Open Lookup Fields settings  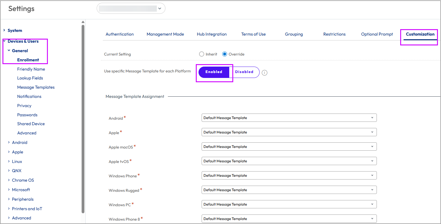click(x=30, y=78)
